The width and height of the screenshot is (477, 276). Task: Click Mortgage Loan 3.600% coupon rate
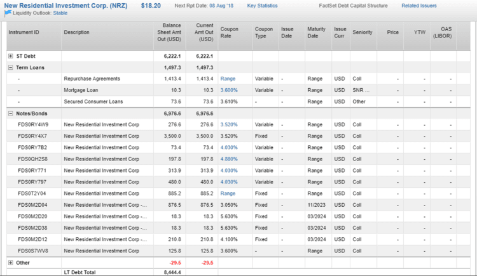tap(229, 90)
